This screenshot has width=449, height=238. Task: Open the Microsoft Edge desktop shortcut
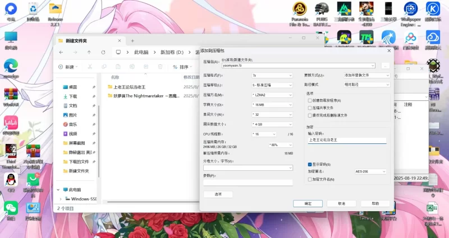(x=11, y=69)
